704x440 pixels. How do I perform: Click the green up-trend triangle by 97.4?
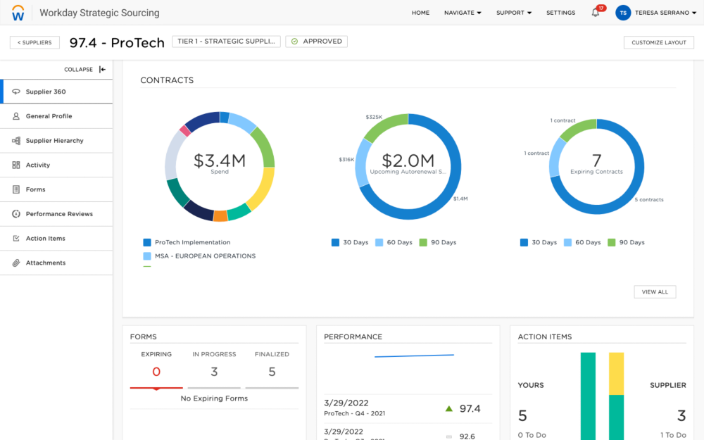click(x=448, y=408)
